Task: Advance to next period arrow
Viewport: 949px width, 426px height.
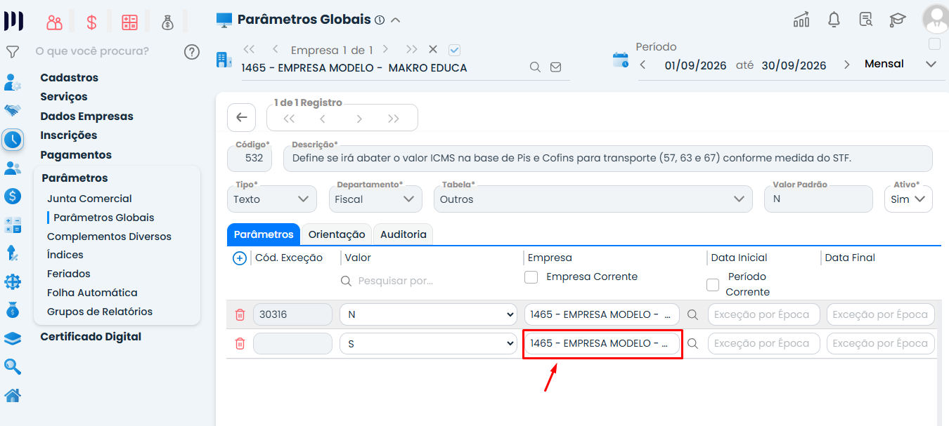Action: pyautogui.click(x=846, y=65)
